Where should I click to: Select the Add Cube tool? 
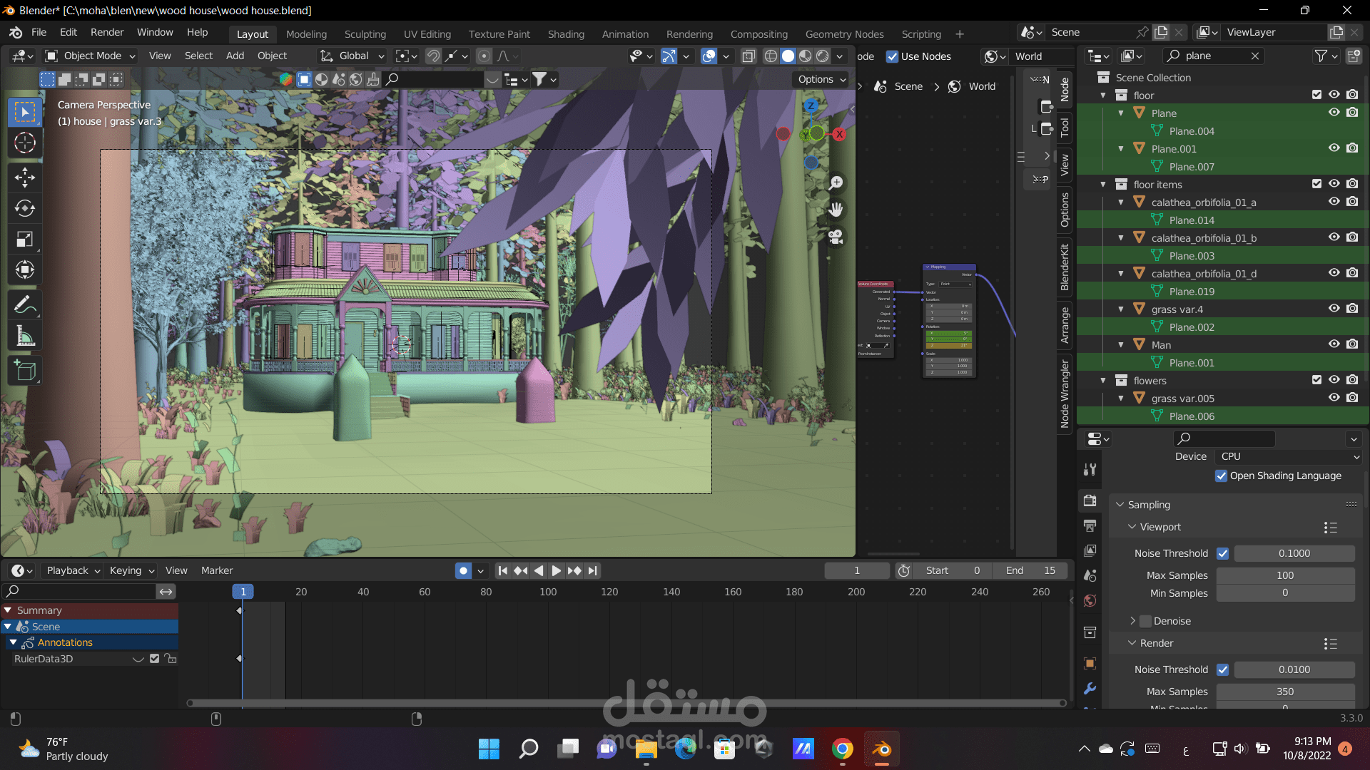[x=25, y=371]
